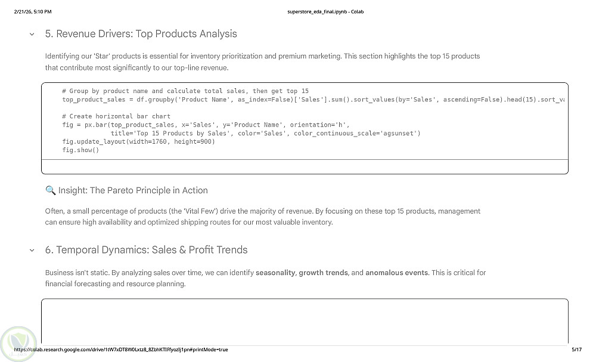Viewport: 596px width, 362px height.
Task: Collapse the Revenue Drivers section chevron
Action: (32, 34)
